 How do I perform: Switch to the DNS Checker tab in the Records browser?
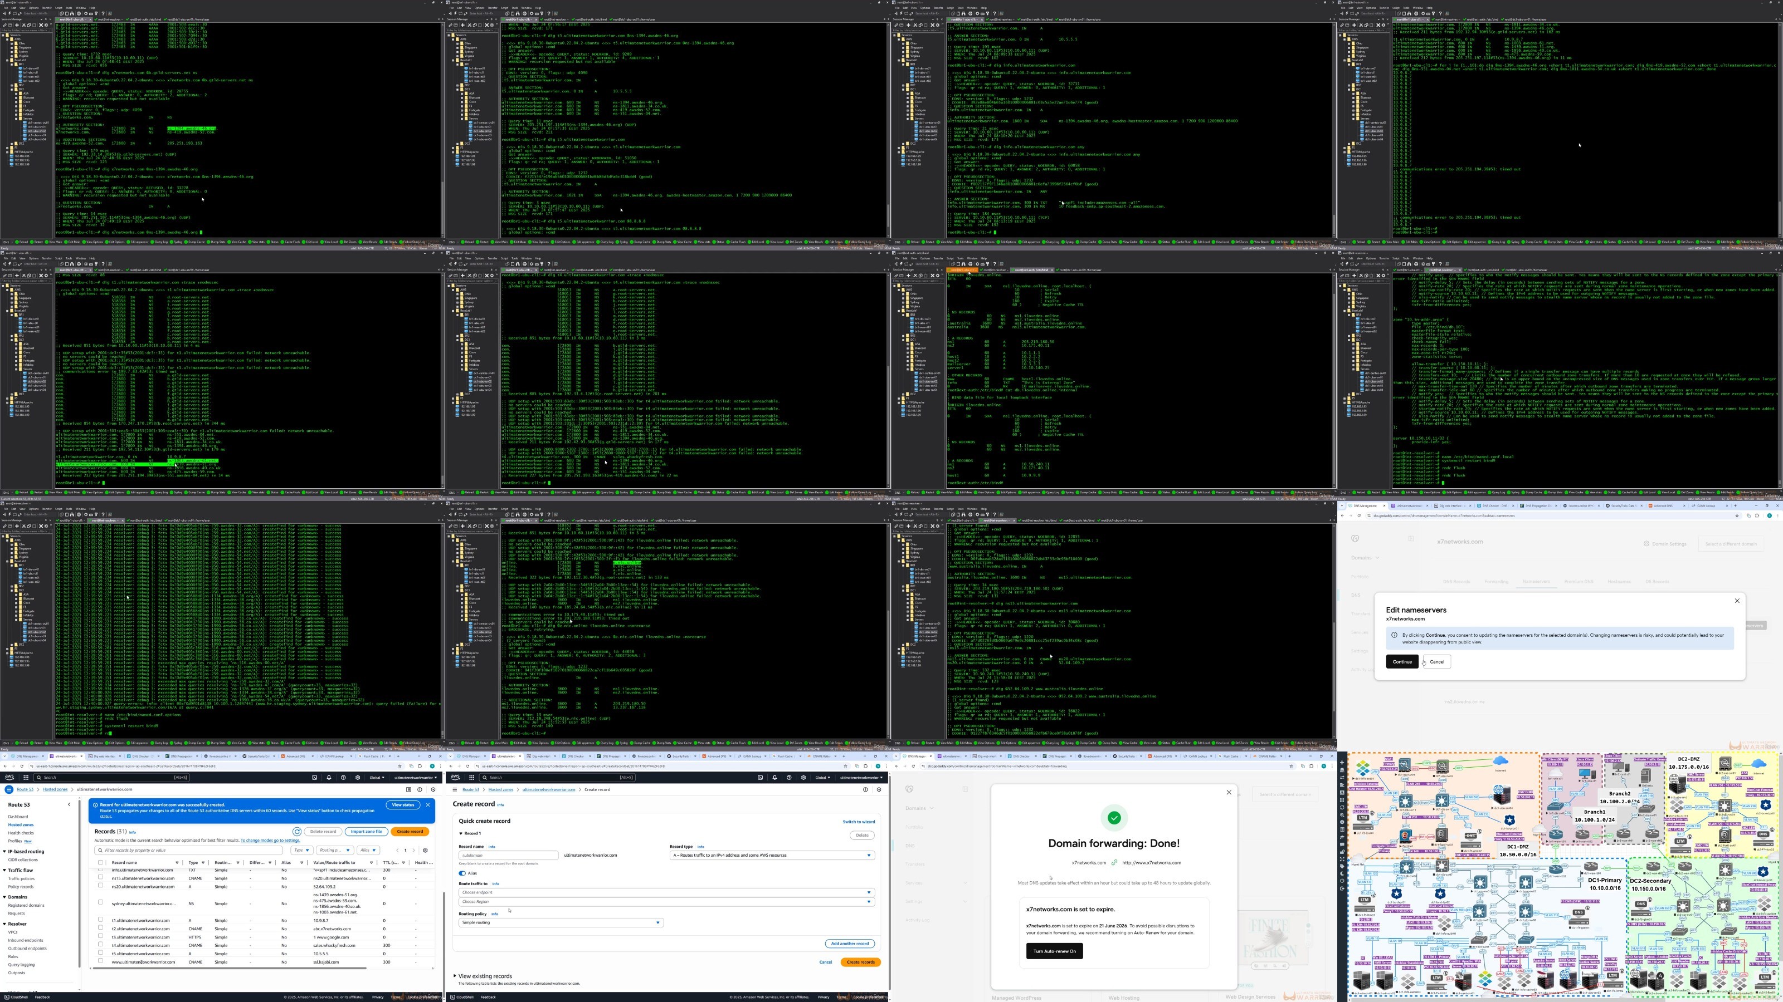point(142,757)
